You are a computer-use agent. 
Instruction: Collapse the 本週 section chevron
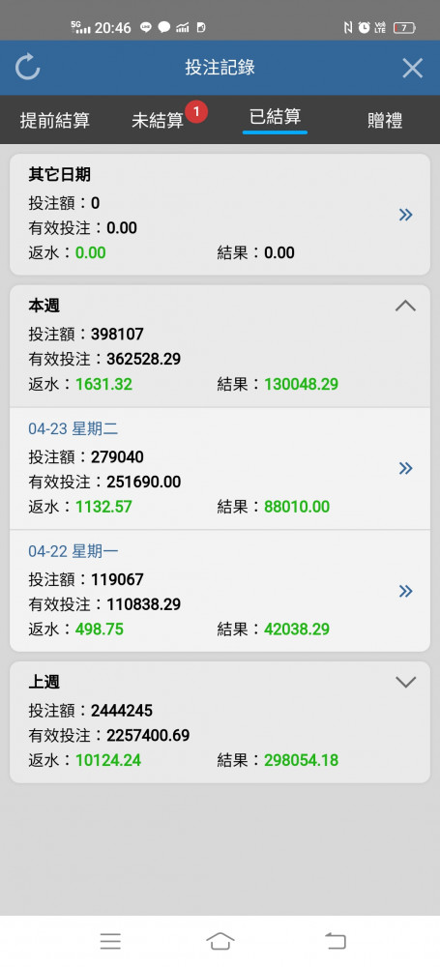click(x=405, y=306)
